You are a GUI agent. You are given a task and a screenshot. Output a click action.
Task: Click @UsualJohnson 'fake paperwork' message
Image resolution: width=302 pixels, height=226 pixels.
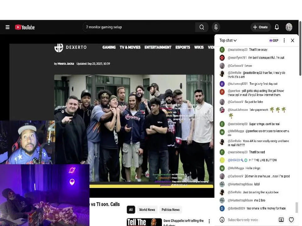[259, 110]
